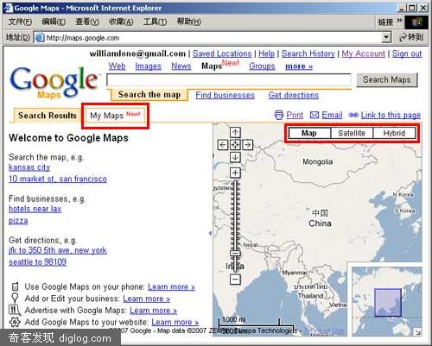Collapse the left panel with the divider arrow
Image resolution: width=432 pixels, height=346 pixels.
(x=210, y=233)
